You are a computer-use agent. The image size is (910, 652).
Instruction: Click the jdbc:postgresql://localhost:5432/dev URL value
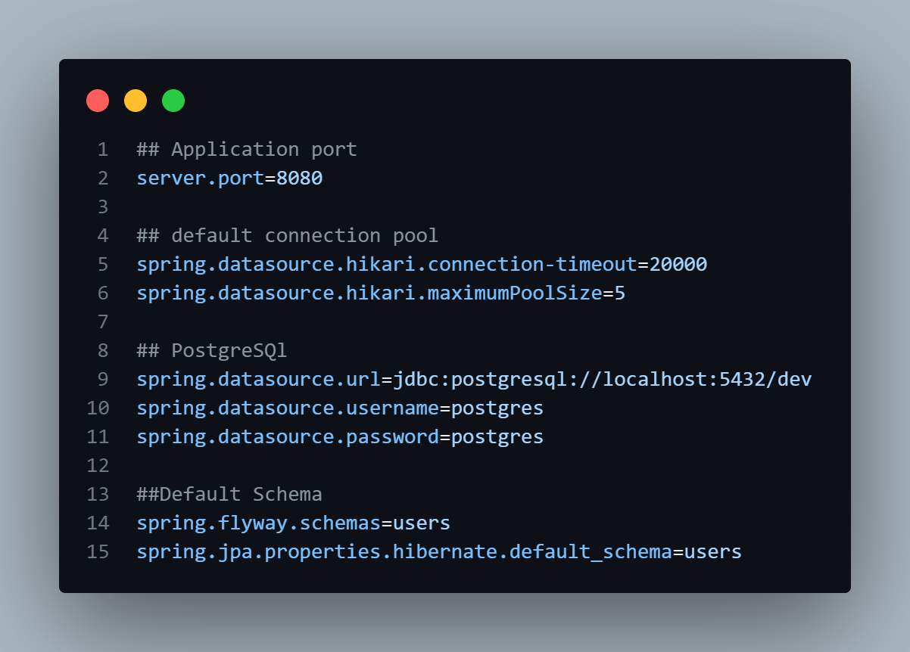coord(602,379)
